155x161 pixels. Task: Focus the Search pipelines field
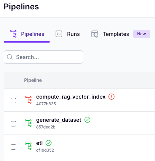point(43,57)
